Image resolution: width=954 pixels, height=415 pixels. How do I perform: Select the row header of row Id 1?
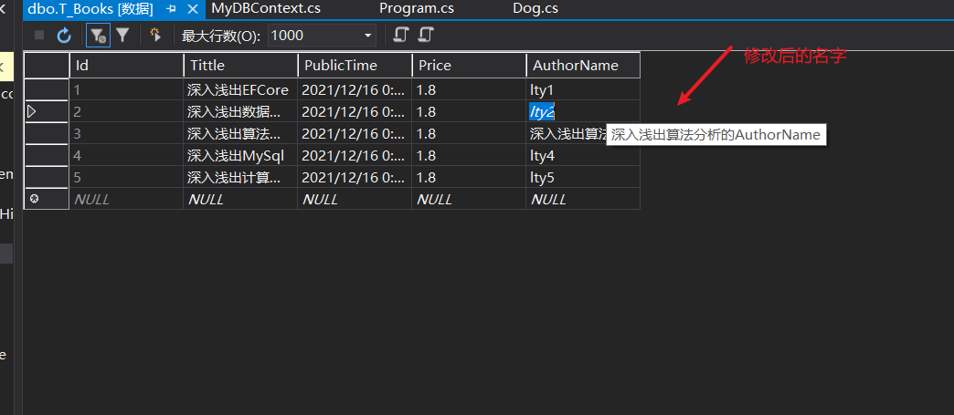tap(47, 90)
